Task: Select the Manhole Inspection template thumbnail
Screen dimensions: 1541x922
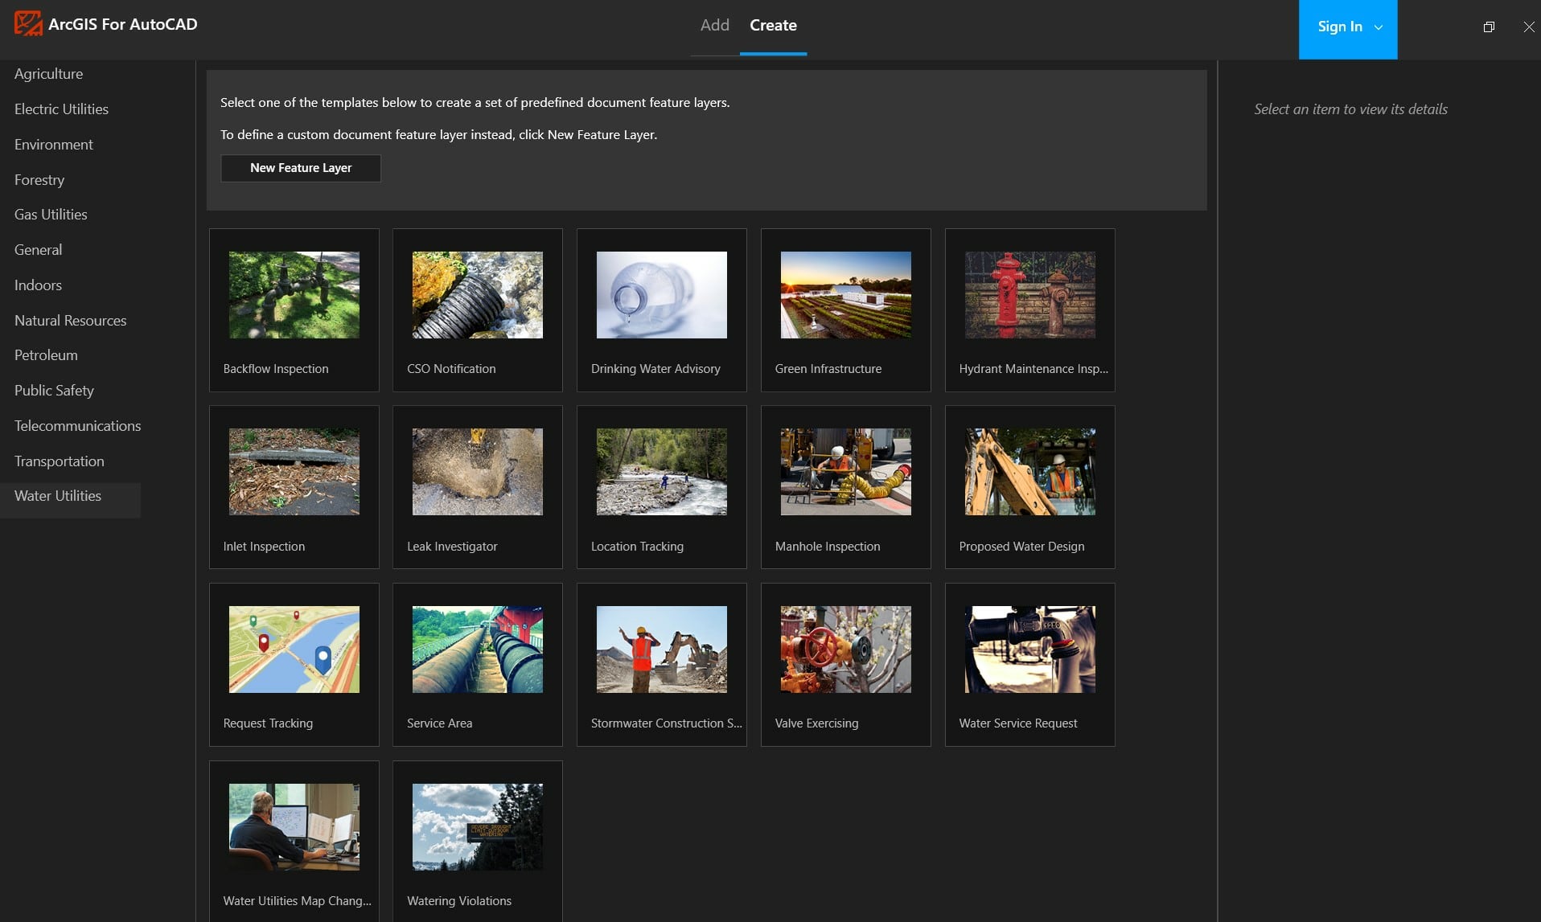Action: (846, 472)
